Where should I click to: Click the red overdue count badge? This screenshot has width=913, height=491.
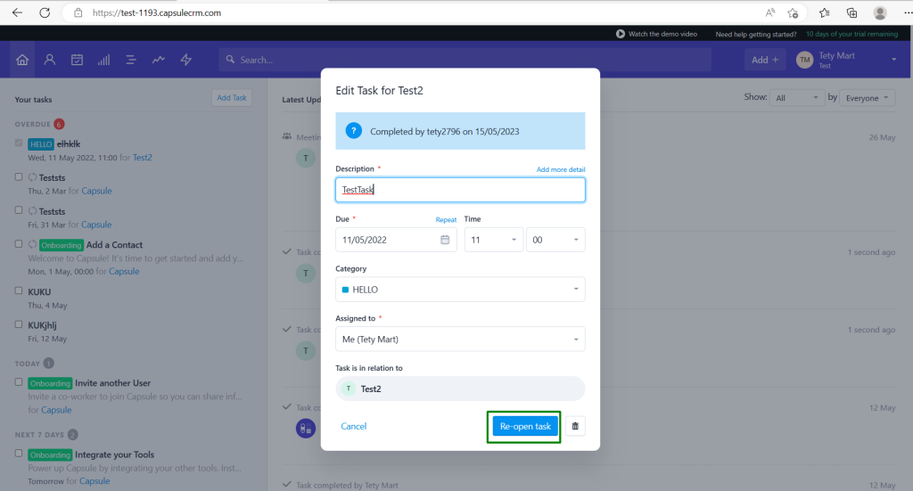click(59, 124)
